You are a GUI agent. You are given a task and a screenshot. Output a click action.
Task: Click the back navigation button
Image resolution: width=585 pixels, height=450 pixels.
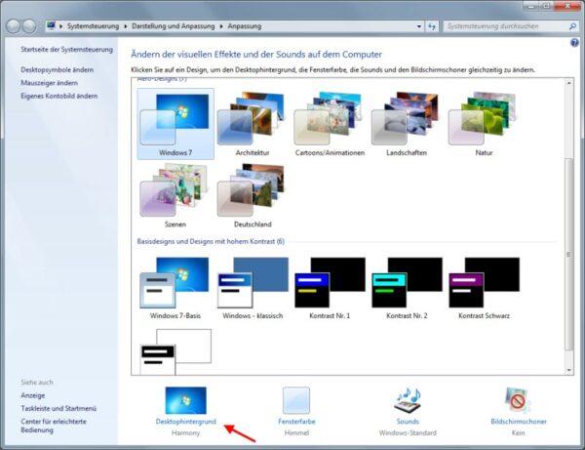pos(13,26)
